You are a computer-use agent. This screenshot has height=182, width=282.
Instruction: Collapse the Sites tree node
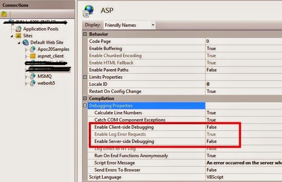[12, 36]
